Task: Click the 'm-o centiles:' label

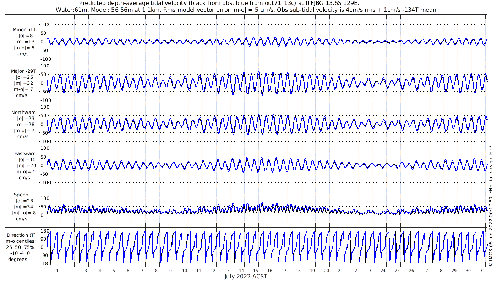Action: 21,241
